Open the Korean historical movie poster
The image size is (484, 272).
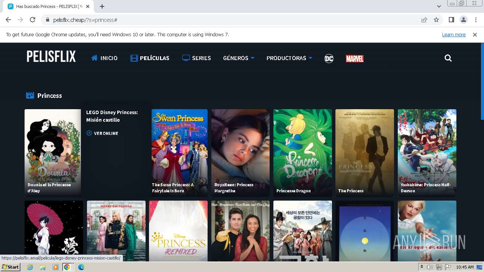pos(302,231)
